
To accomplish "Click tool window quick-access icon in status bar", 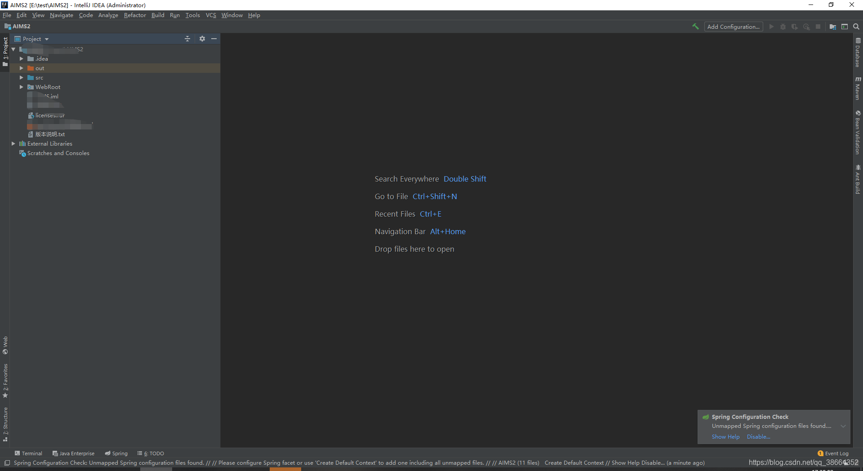I will [7, 463].
